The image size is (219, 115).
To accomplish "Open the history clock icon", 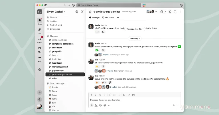I will point(73,5).
